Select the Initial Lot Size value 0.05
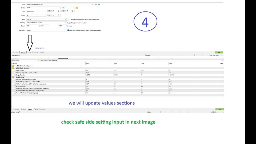The image size is (256, 144). tap(87, 70)
